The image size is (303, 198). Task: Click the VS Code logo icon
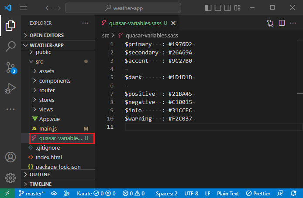pyautogui.click(x=8, y=8)
